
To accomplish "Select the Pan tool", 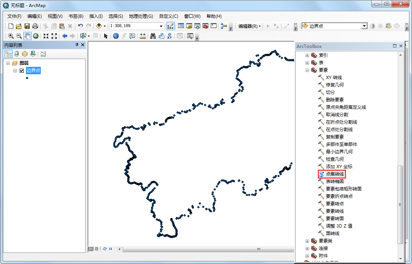I will pyautogui.click(x=27, y=36).
